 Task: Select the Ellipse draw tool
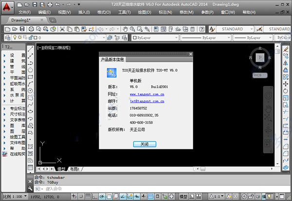(30, 111)
